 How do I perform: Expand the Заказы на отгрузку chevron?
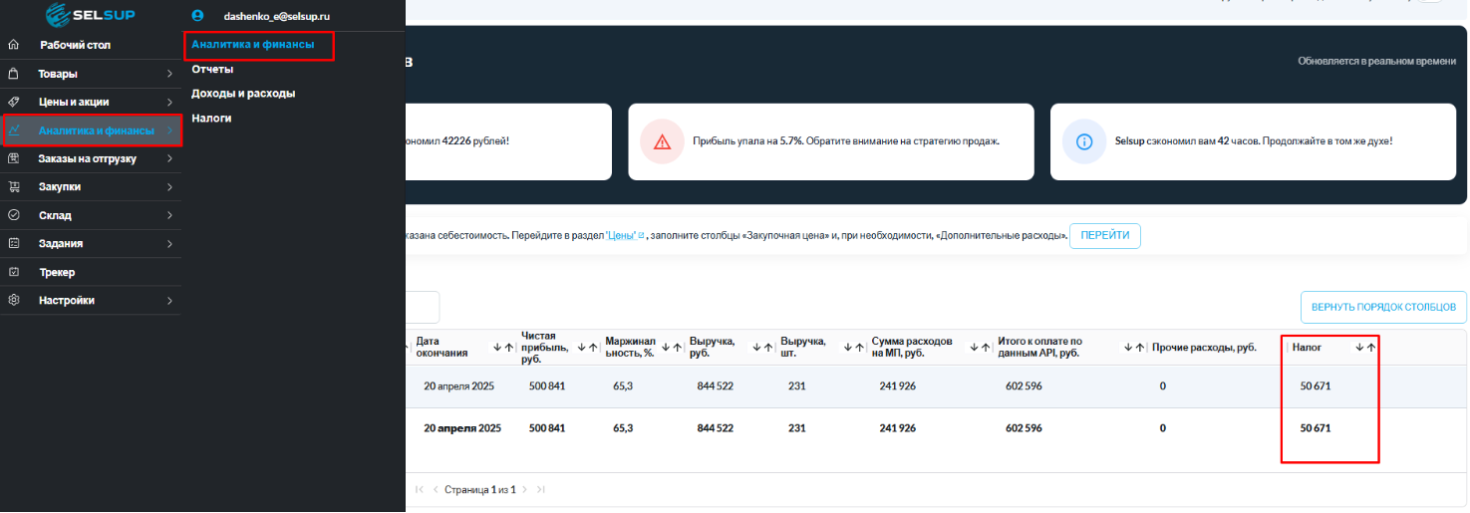(169, 158)
